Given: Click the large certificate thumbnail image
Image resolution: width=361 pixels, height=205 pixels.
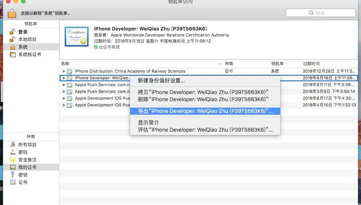Looking at the screenshot, I should click(77, 37).
